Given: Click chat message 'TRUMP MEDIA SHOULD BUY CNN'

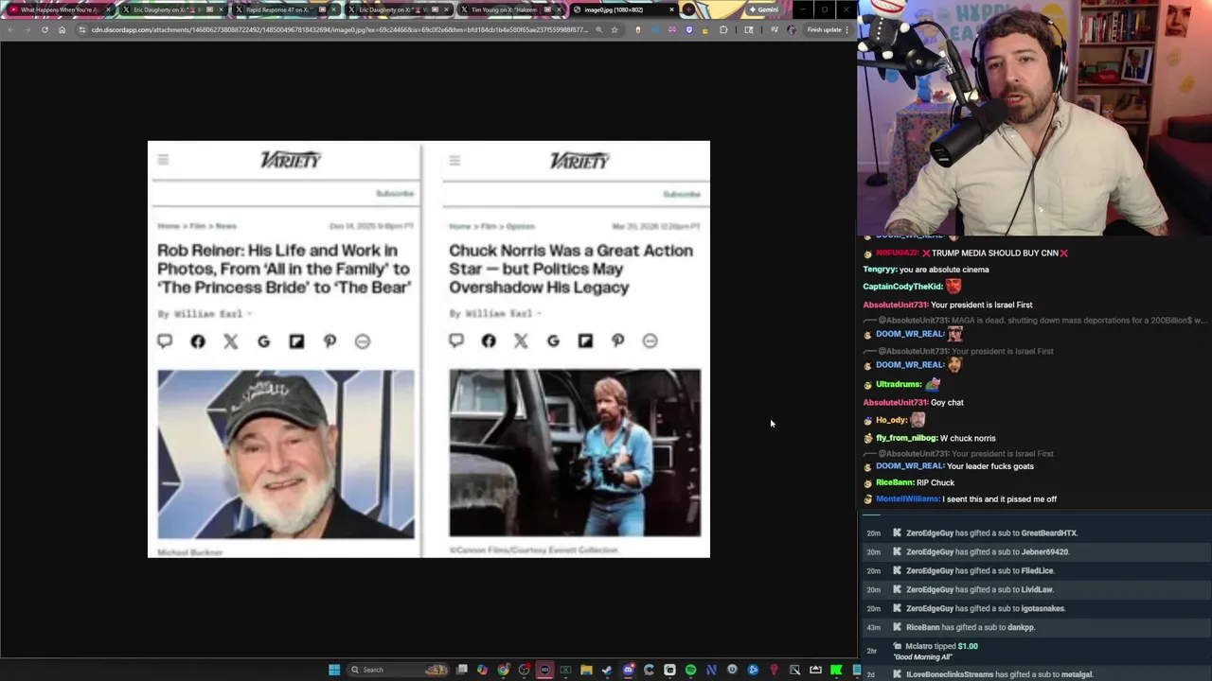Looking at the screenshot, I should pyautogui.click(x=995, y=253).
